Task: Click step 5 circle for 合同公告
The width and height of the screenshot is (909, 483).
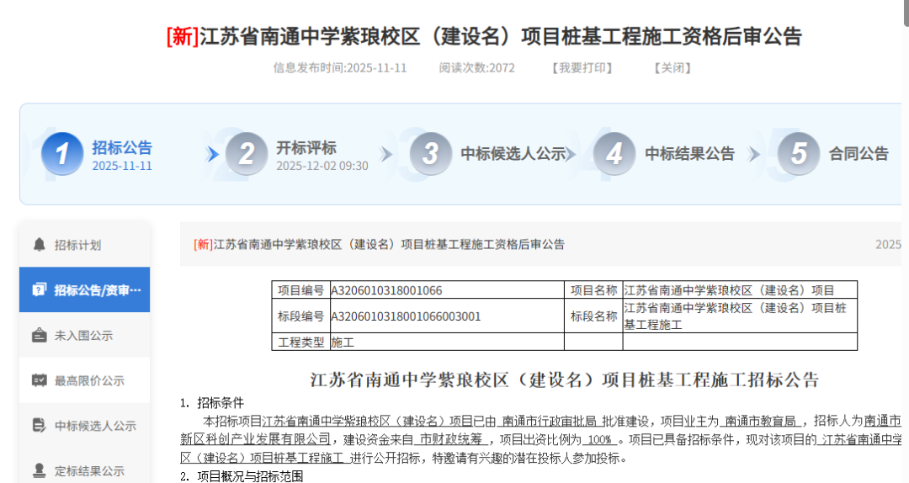Action: coord(799,154)
